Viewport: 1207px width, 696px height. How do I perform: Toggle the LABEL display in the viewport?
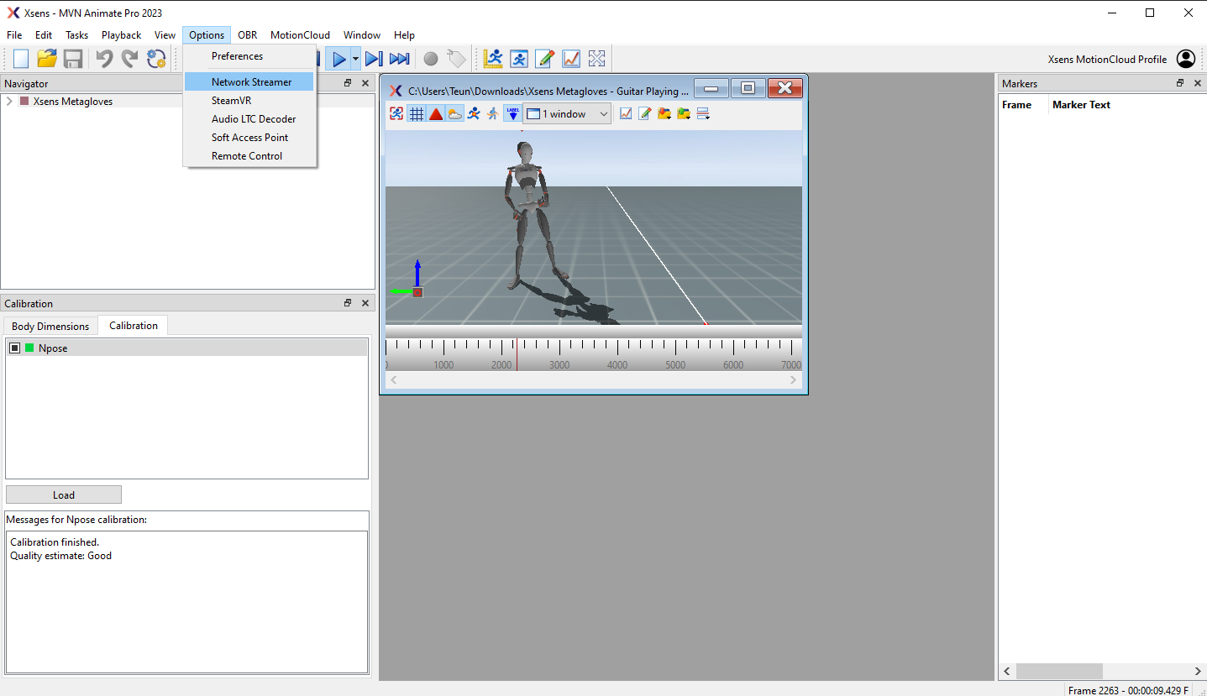512,113
